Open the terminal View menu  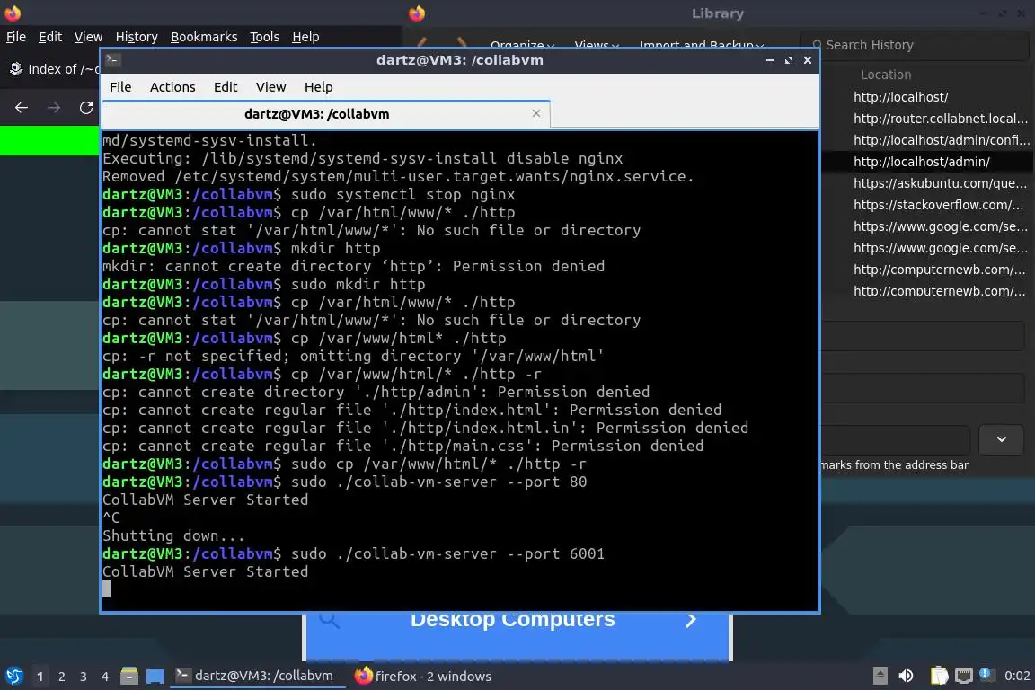tap(270, 87)
